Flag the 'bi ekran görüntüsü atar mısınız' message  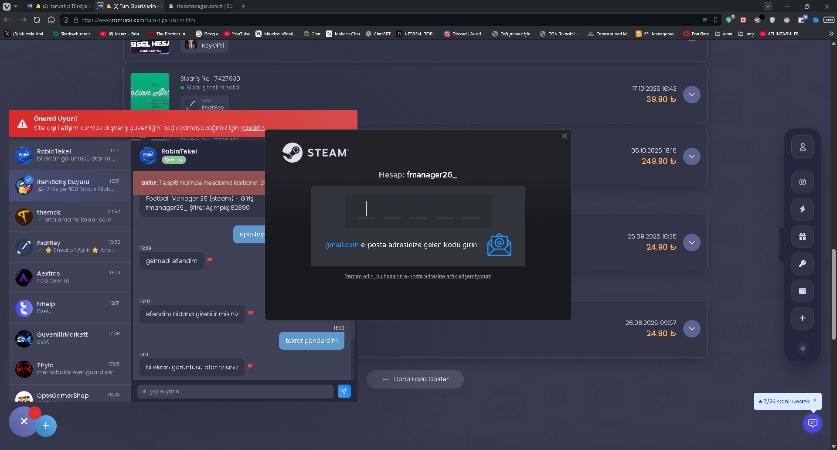(x=250, y=366)
